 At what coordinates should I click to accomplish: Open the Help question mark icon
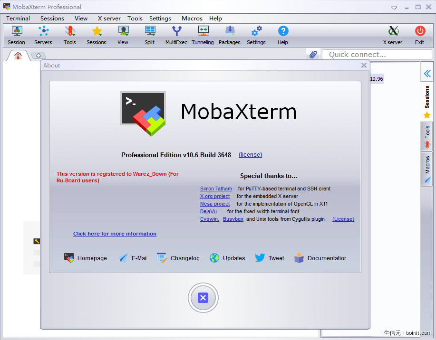click(x=283, y=35)
